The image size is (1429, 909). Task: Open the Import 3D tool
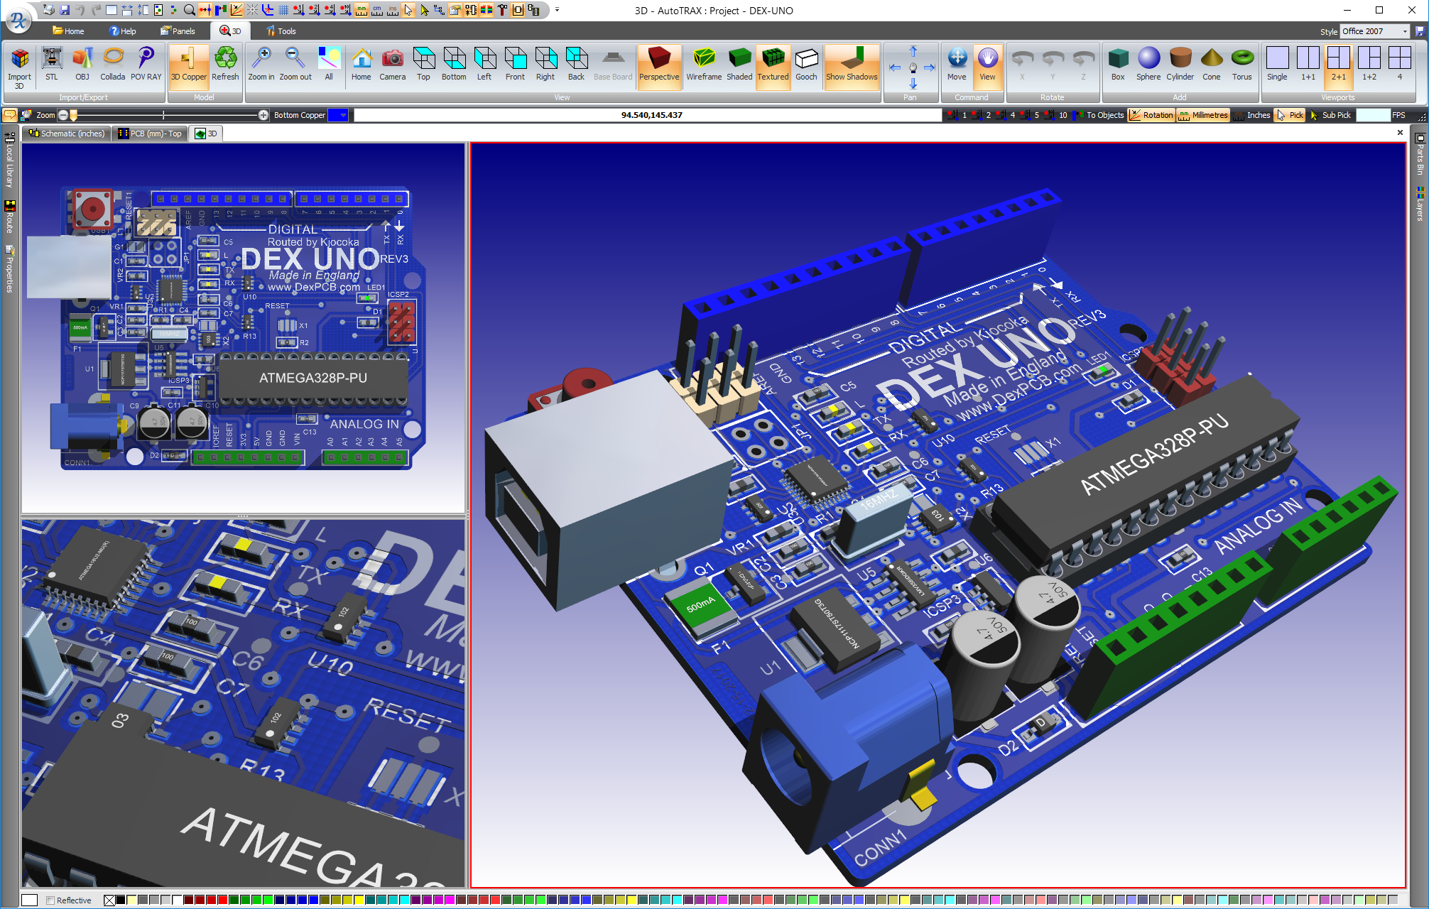pos(19,65)
